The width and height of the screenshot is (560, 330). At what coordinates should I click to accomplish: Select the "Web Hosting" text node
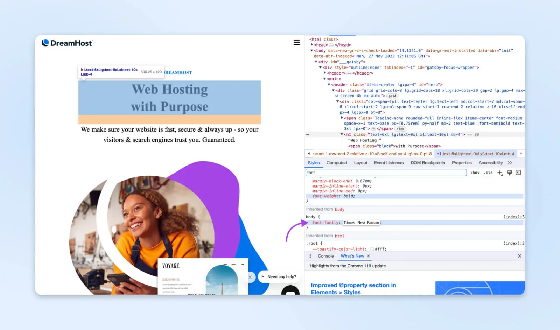point(365,140)
